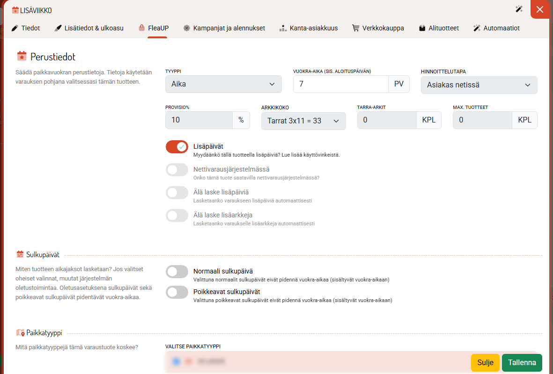
Task: Open the Arkkikoko dropdown
Action: [303, 121]
